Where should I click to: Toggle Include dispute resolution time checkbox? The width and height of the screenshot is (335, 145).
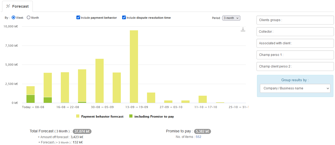coord(124,18)
